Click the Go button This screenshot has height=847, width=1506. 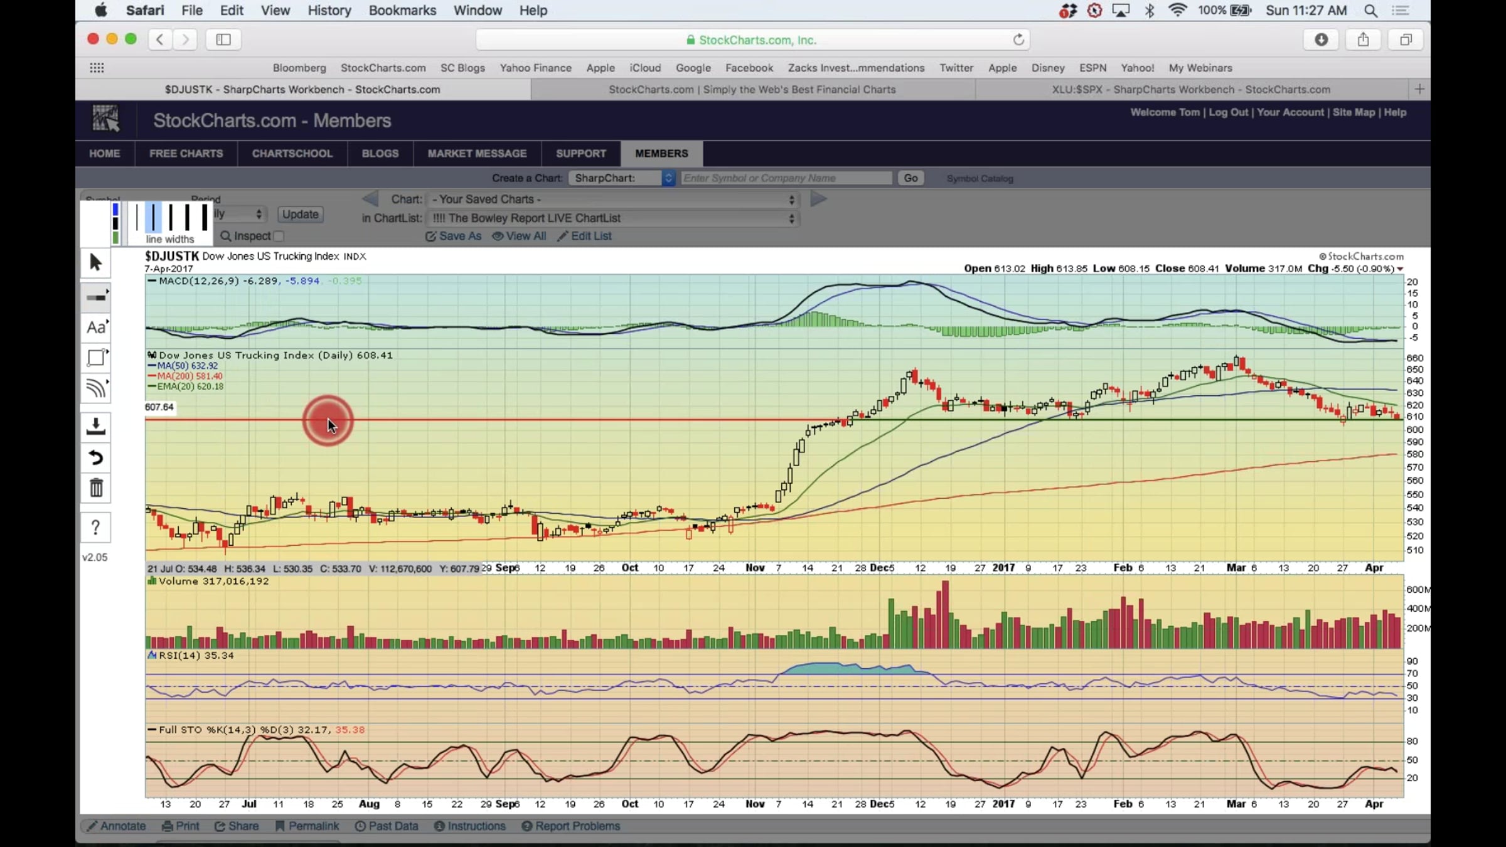point(911,178)
